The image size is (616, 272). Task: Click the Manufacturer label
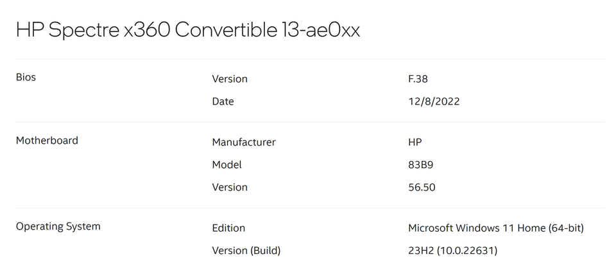[244, 142]
